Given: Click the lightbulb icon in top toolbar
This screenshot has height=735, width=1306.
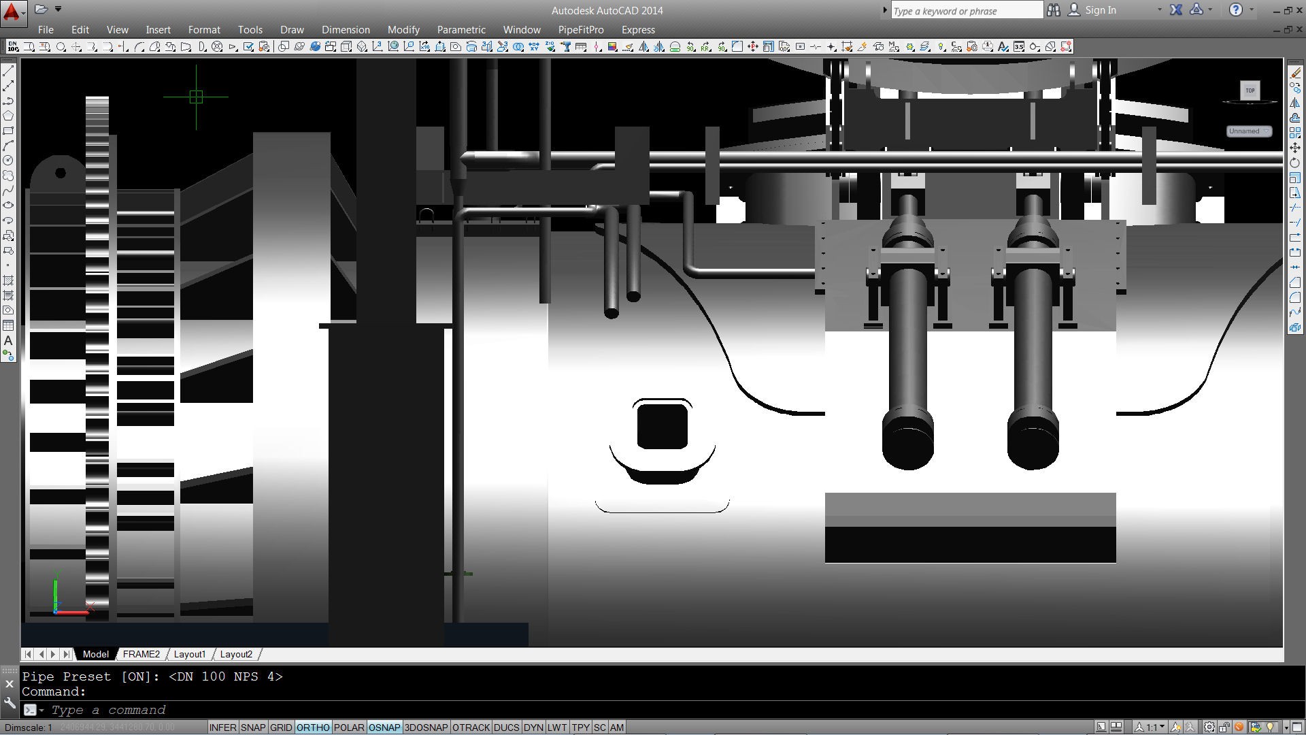Looking at the screenshot, I should [941, 47].
